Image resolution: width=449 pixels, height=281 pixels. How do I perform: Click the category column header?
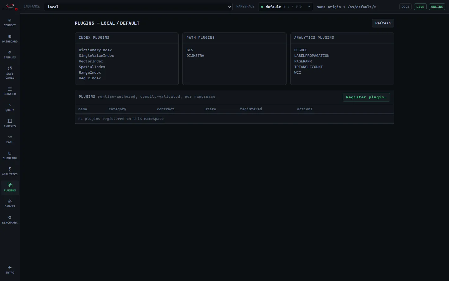pyautogui.click(x=117, y=109)
